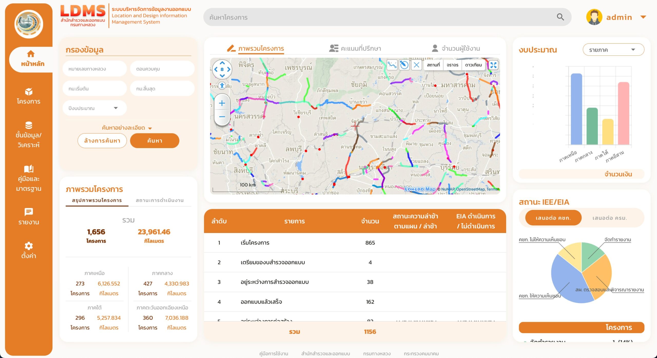Click the street view pegman icon

click(222, 85)
